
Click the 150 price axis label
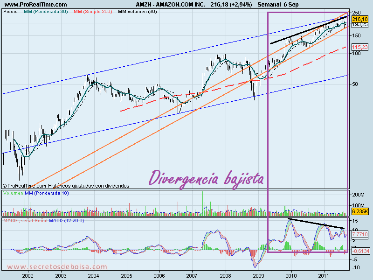[356, 35]
